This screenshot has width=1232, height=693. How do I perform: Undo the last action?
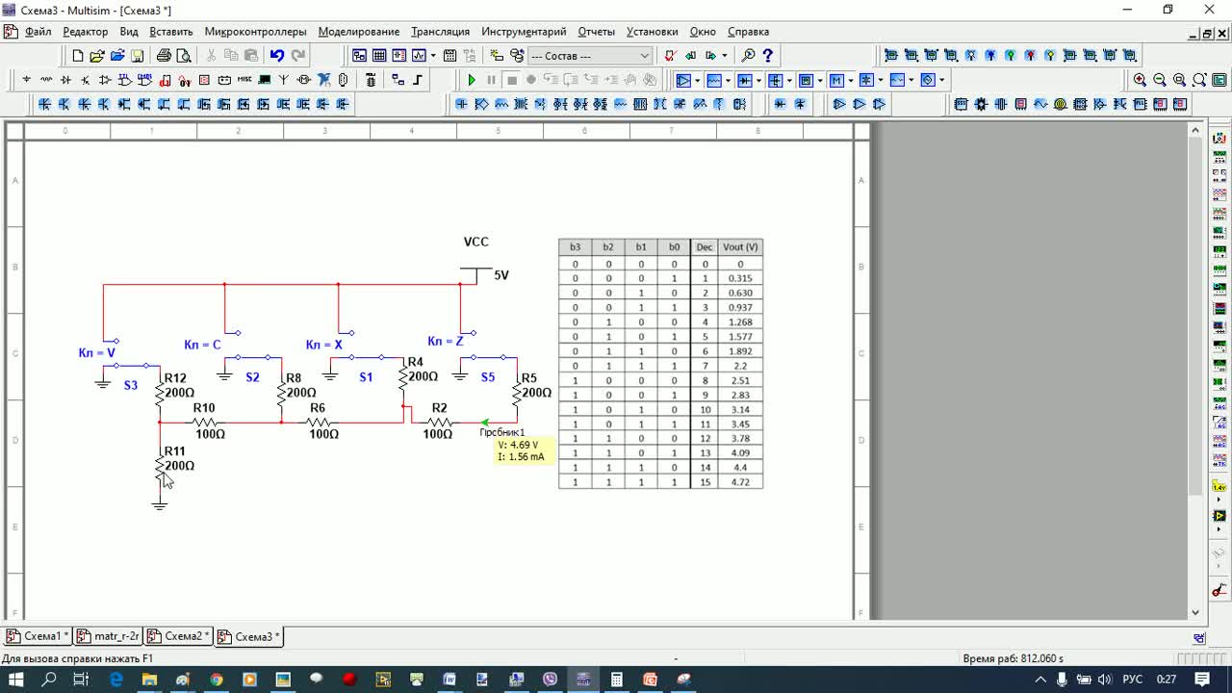[276, 56]
